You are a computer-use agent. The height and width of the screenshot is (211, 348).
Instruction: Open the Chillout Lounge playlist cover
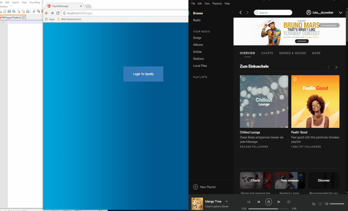[264, 101]
